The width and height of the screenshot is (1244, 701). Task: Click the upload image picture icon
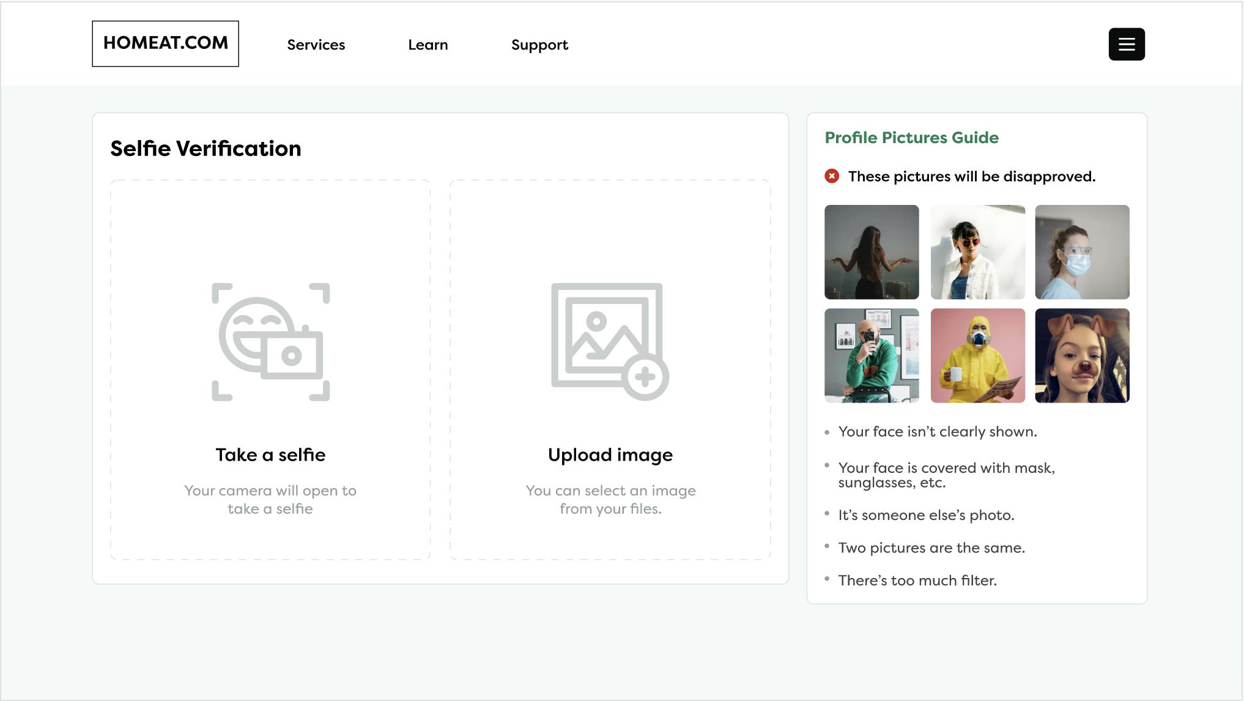pos(609,341)
